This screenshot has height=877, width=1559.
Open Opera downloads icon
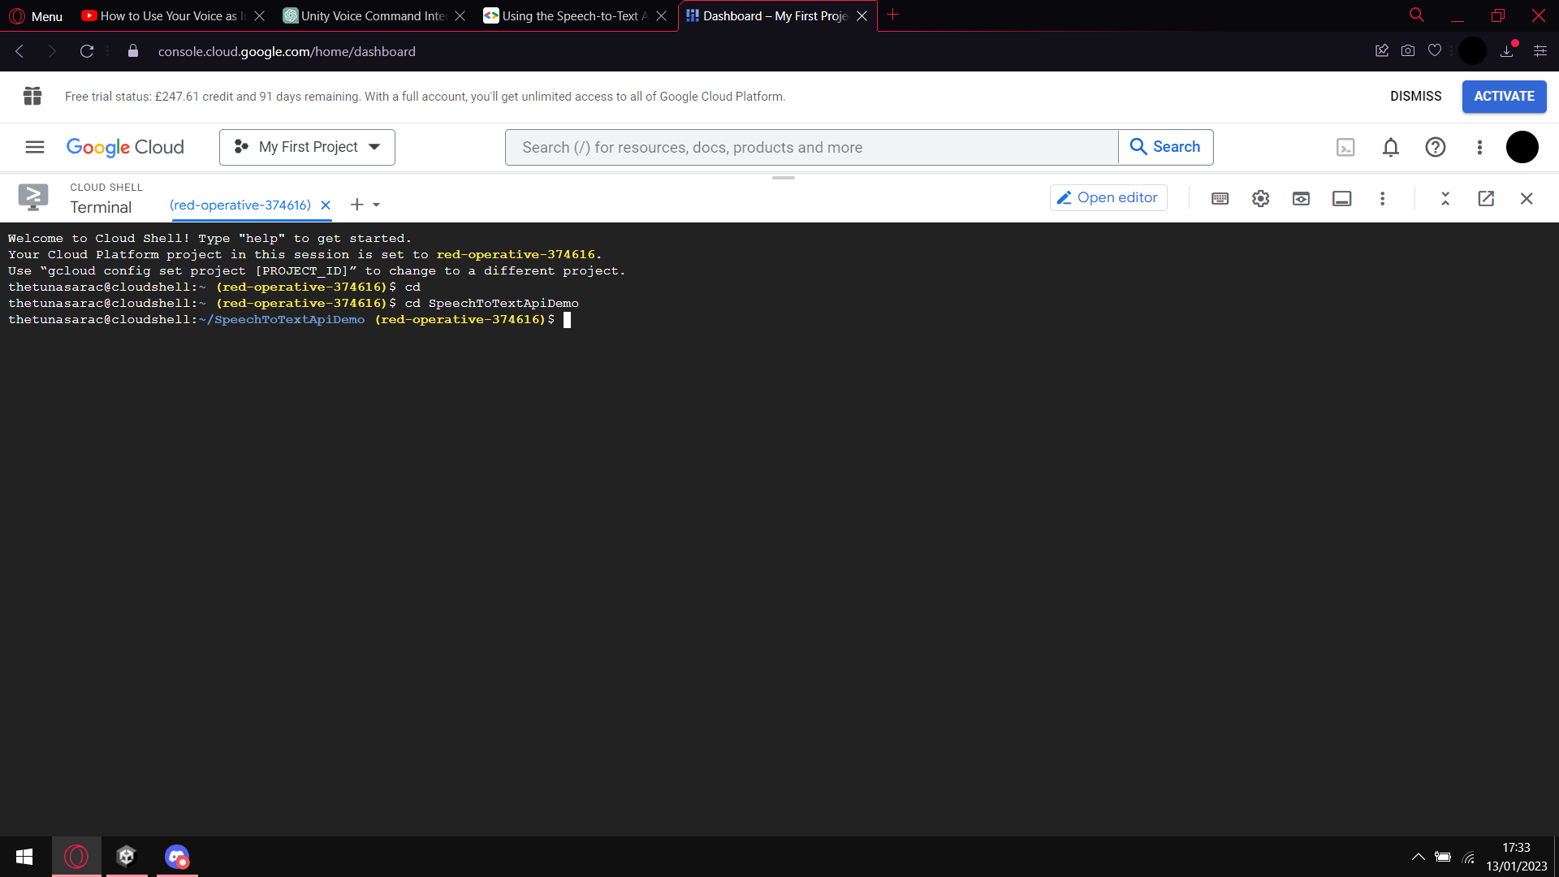[1507, 50]
